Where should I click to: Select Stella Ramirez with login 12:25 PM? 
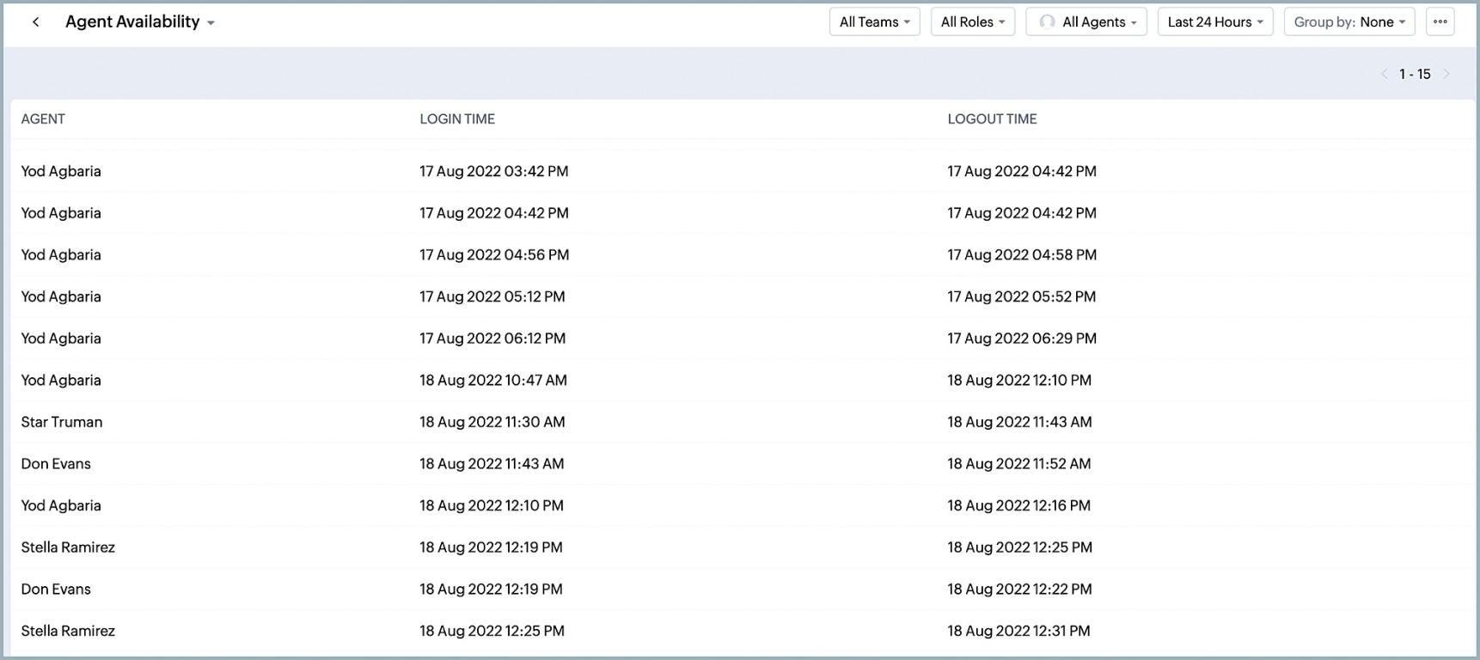68,632
